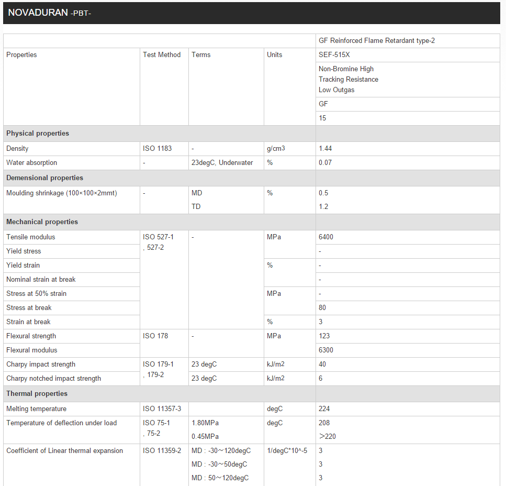The image size is (506, 486).
Task: Click the 'ISO 1183' test method cell
Action: pyautogui.click(x=164, y=149)
